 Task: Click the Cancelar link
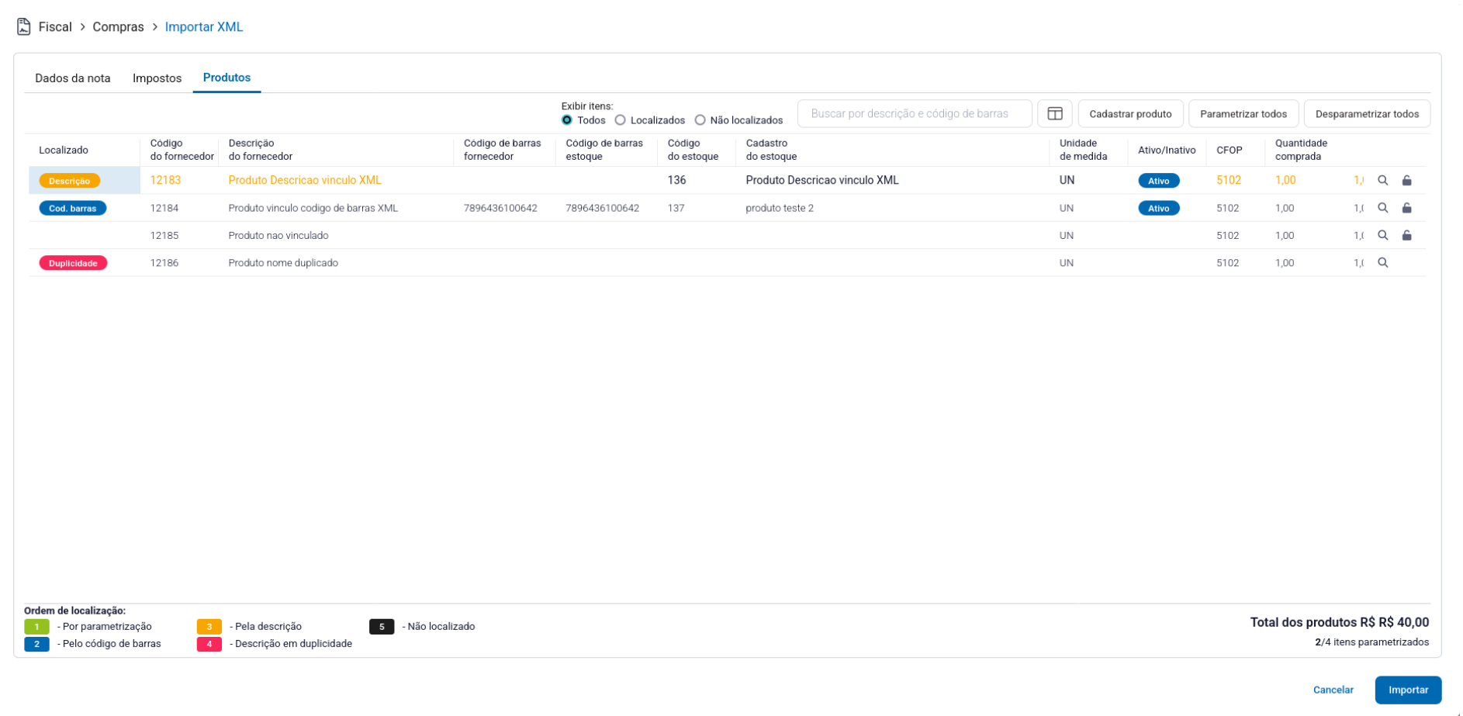[x=1333, y=690]
